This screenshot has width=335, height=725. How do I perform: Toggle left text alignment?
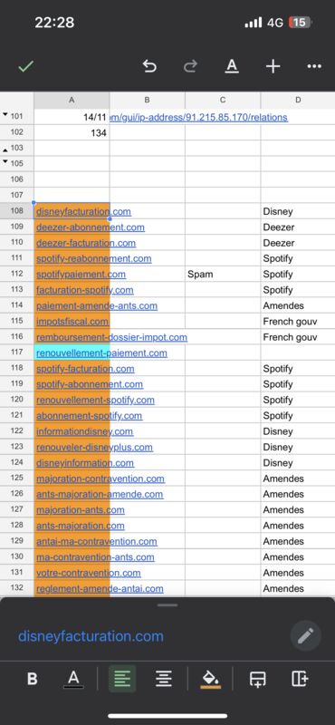(122, 679)
